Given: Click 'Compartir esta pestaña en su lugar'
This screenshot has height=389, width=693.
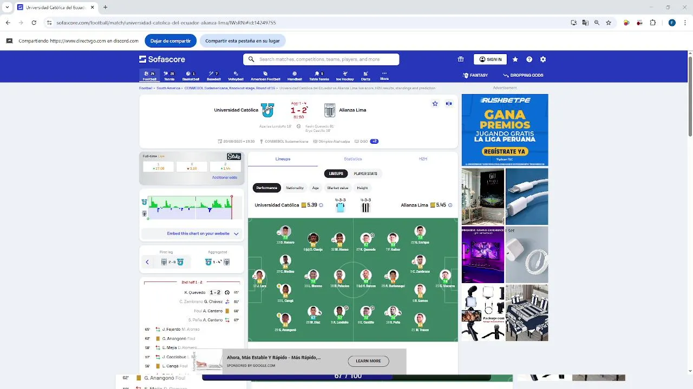Looking at the screenshot, I should pos(243,41).
